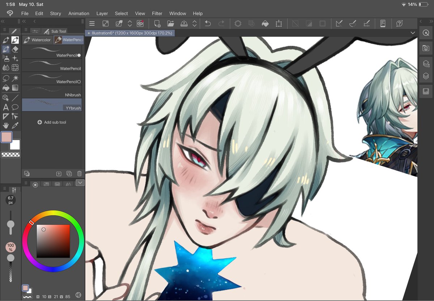Open the File menu
The height and width of the screenshot is (301, 434).
click(25, 13)
